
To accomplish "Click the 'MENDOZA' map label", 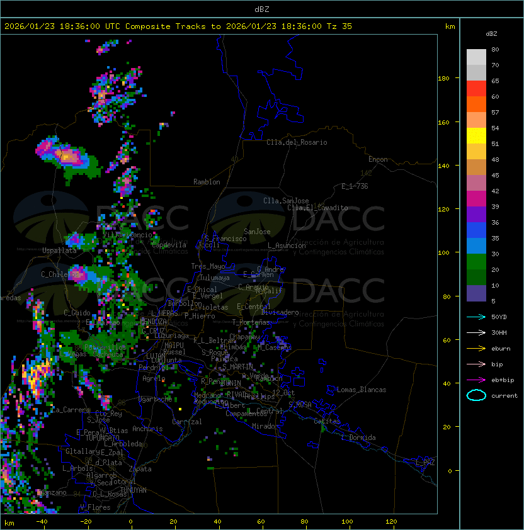I will (153, 322).
